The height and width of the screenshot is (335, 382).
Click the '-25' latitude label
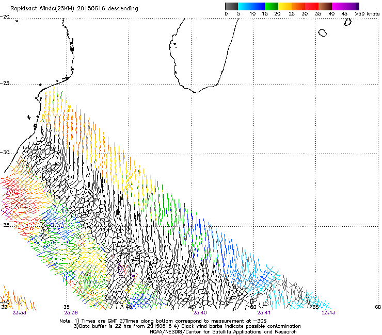point(5,83)
